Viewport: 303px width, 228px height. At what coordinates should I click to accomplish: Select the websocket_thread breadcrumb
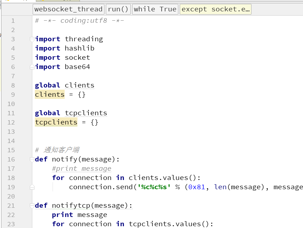(69, 9)
